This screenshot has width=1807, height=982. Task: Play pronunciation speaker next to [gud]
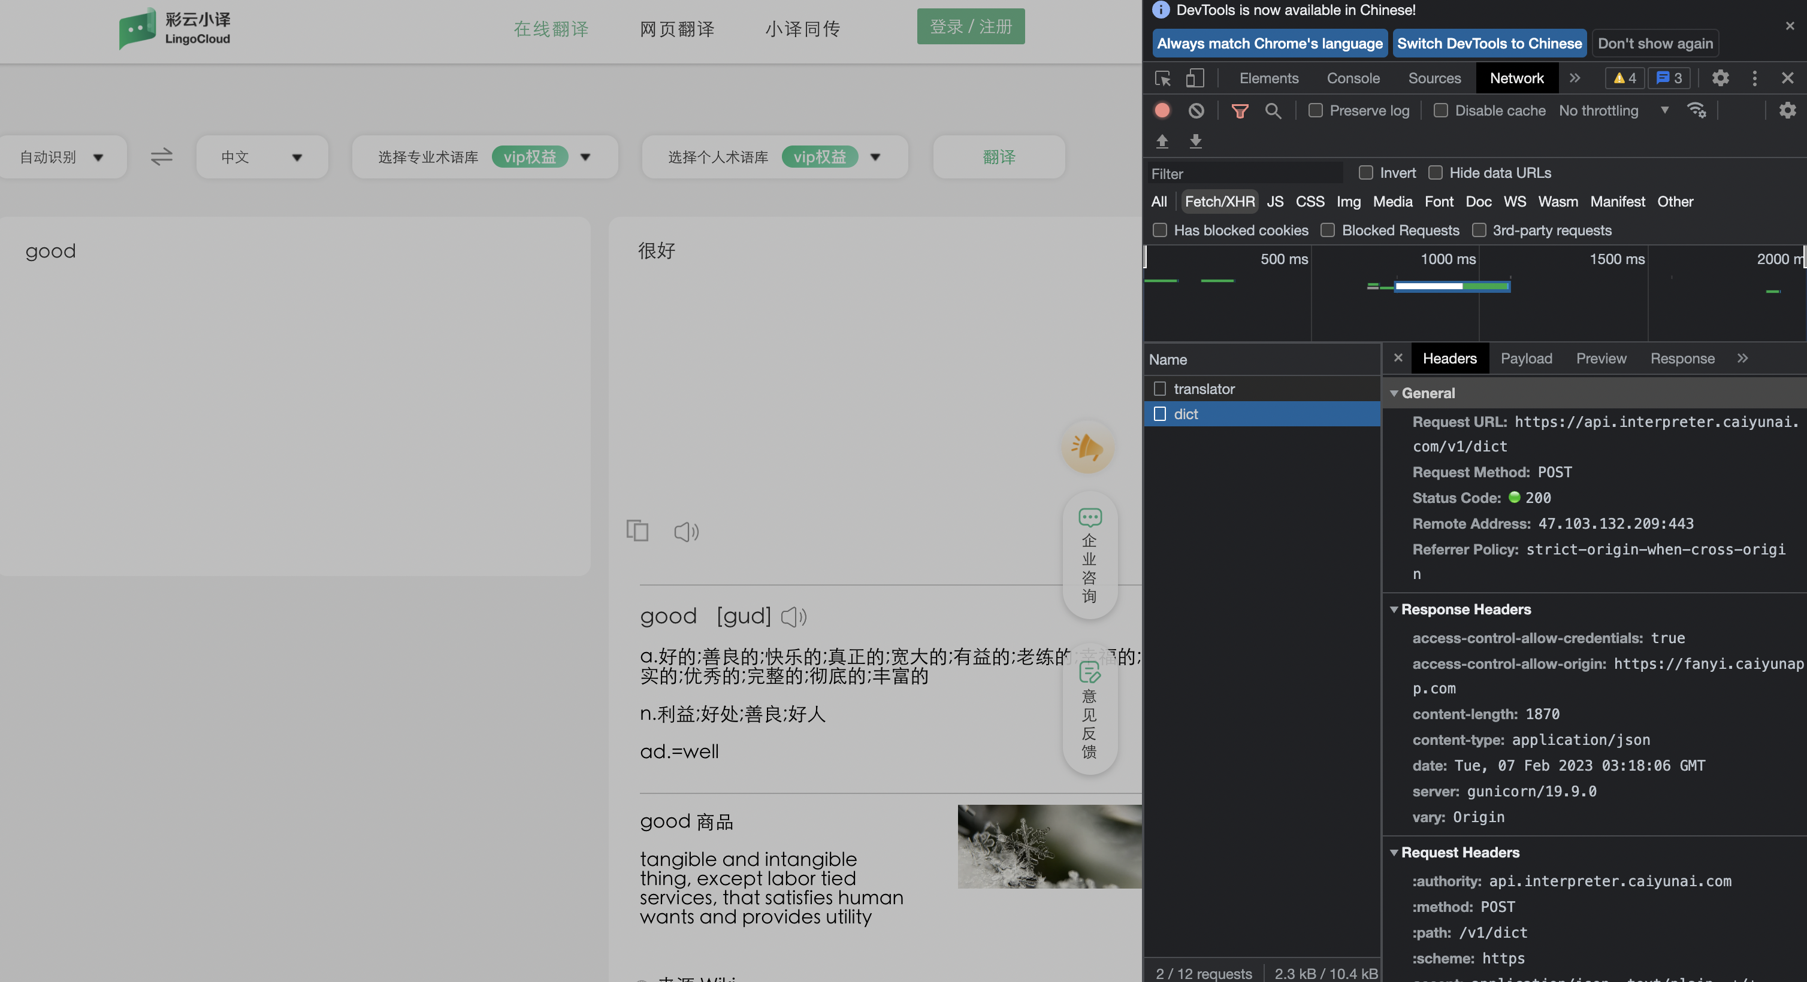[x=793, y=617]
